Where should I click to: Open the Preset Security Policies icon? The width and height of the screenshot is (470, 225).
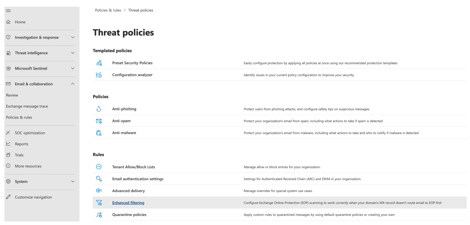click(x=99, y=63)
